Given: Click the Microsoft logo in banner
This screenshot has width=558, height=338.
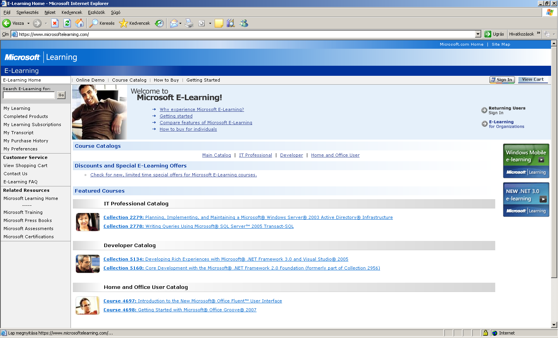Looking at the screenshot, I should tap(22, 57).
